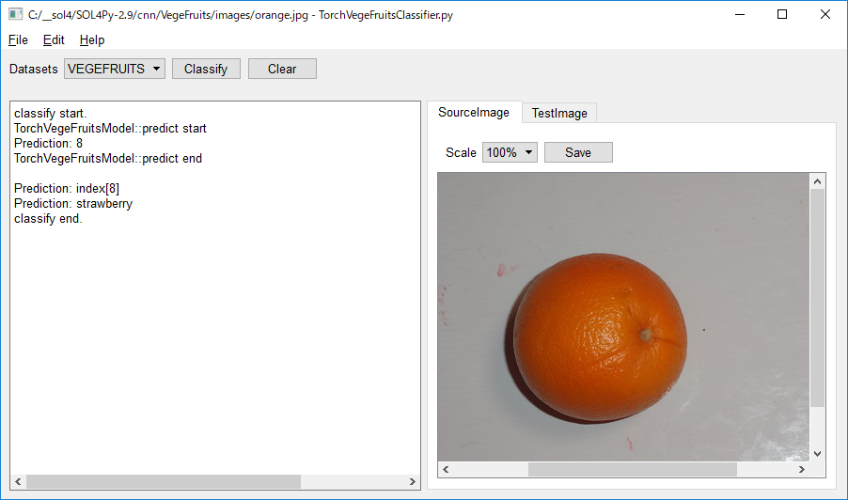Viewport: 848px width, 500px height.
Task: Click the 'Prediction: index[8]' log line
Action: point(67,189)
